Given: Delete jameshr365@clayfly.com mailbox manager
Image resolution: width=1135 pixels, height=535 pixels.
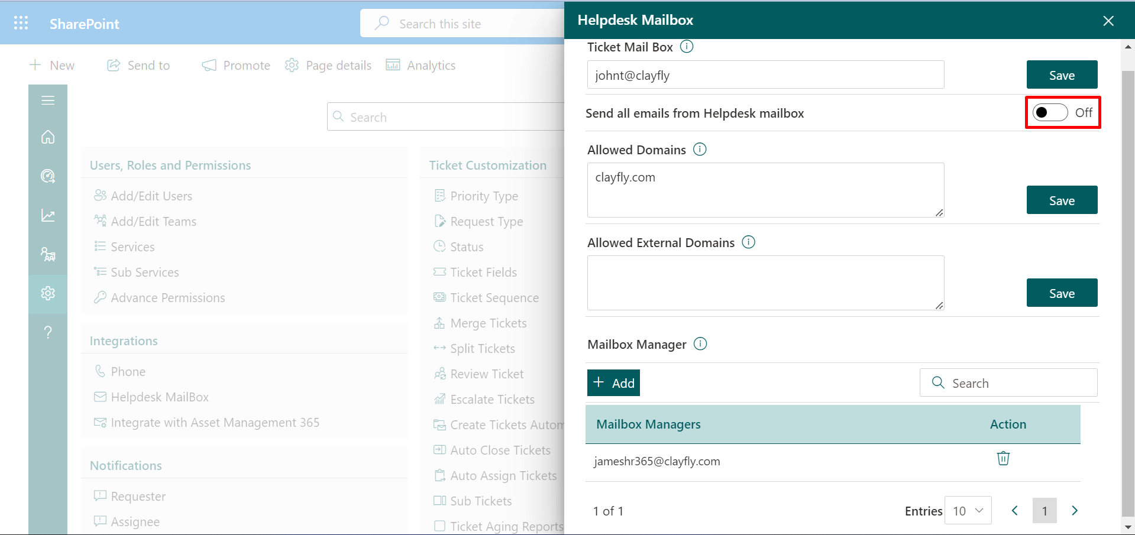Looking at the screenshot, I should coord(1003,458).
